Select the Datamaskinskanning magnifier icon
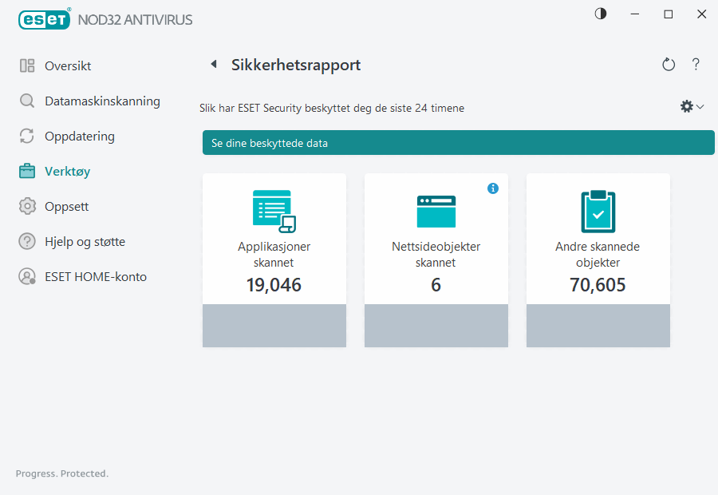The image size is (718, 495). coord(26,101)
